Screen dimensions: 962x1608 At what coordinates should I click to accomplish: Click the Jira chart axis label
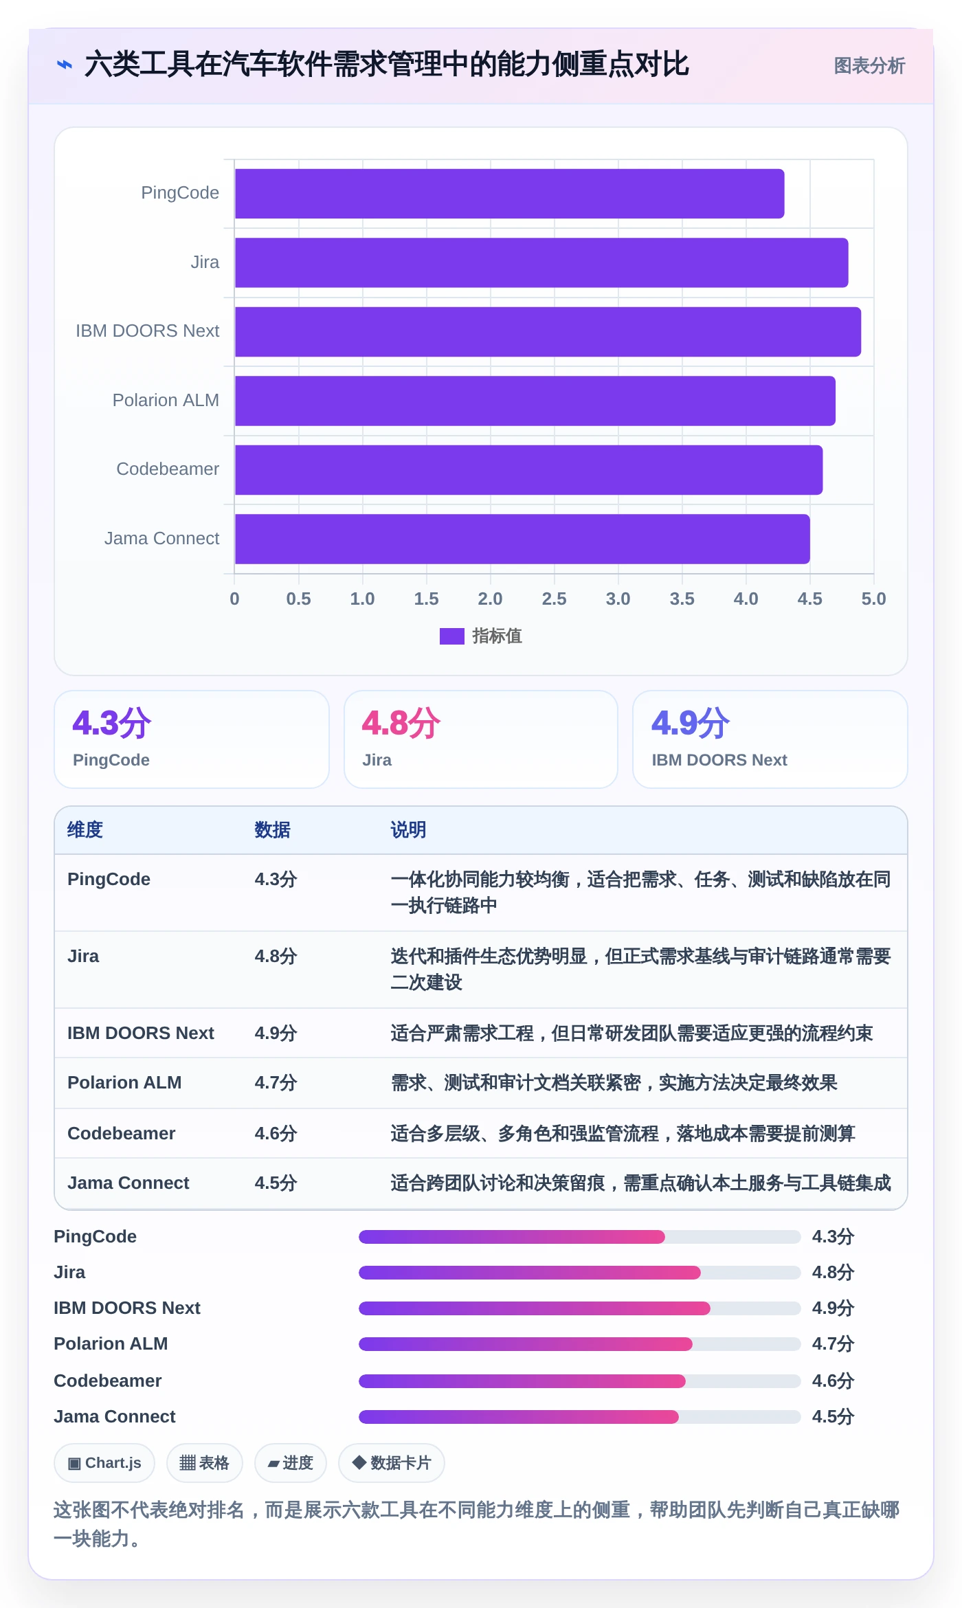coord(205,263)
